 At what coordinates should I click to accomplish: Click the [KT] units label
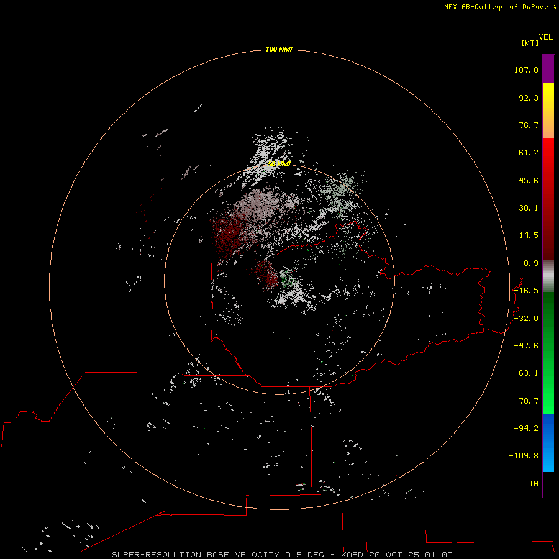click(x=530, y=43)
